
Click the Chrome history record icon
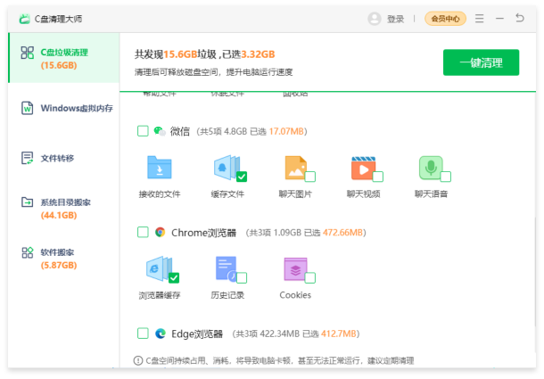coord(227,268)
